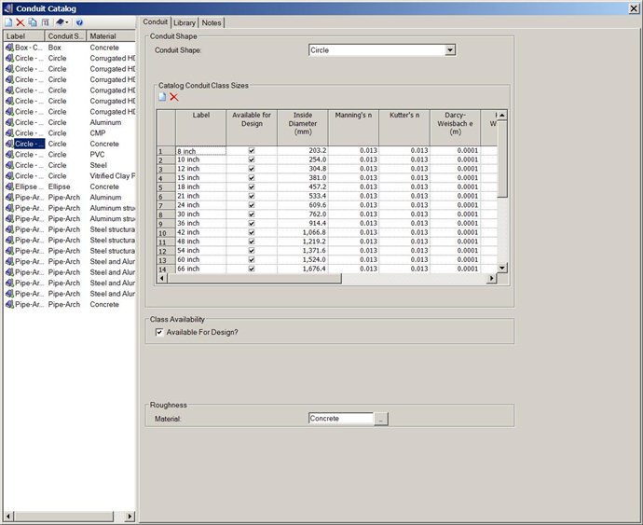Click the icon of the Circle Steel row
Viewport: 643px width, 525px height.
[x=9, y=165]
